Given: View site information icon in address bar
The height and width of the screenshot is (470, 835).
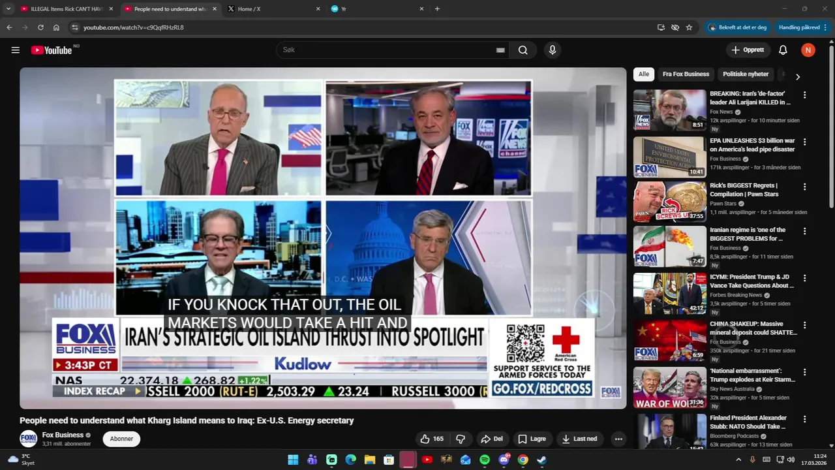Looking at the screenshot, I should 75,27.
